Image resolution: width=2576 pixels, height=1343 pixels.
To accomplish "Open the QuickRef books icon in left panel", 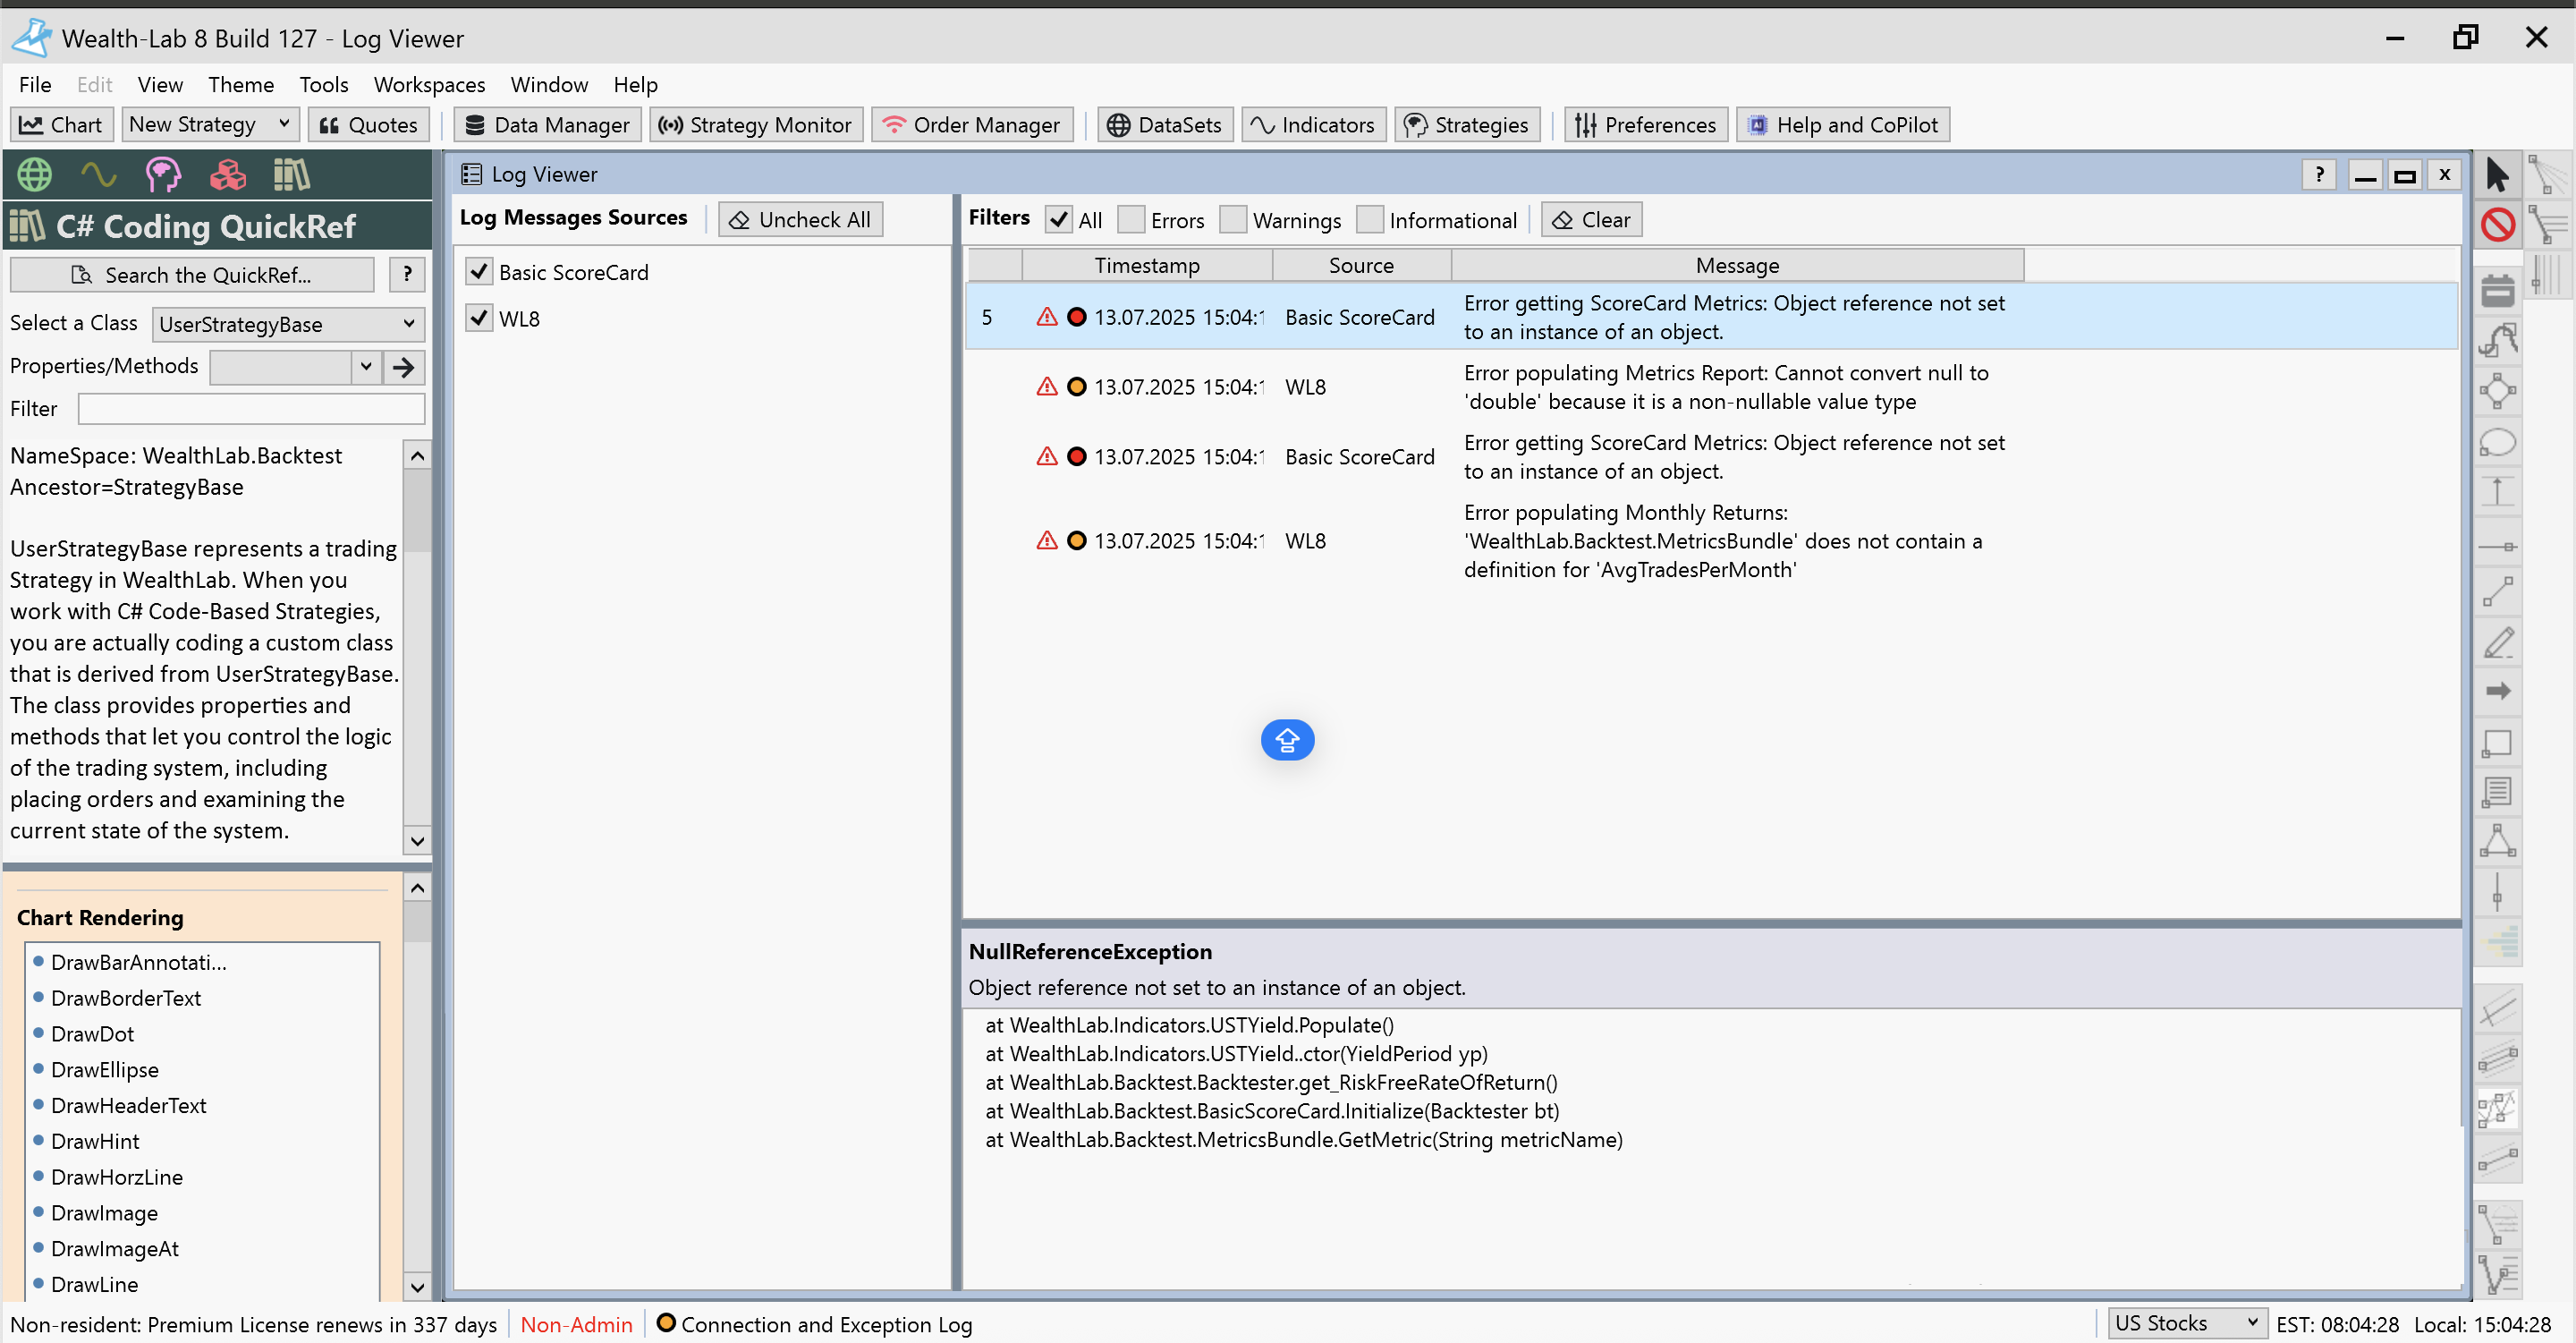I will click(x=291, y=175).
